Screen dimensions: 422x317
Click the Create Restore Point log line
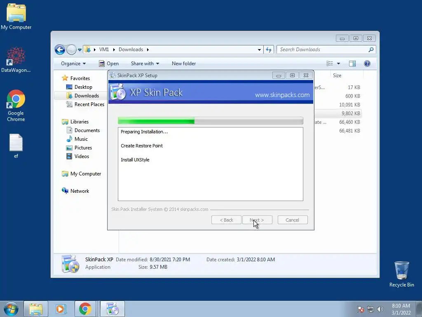[142, 146]
